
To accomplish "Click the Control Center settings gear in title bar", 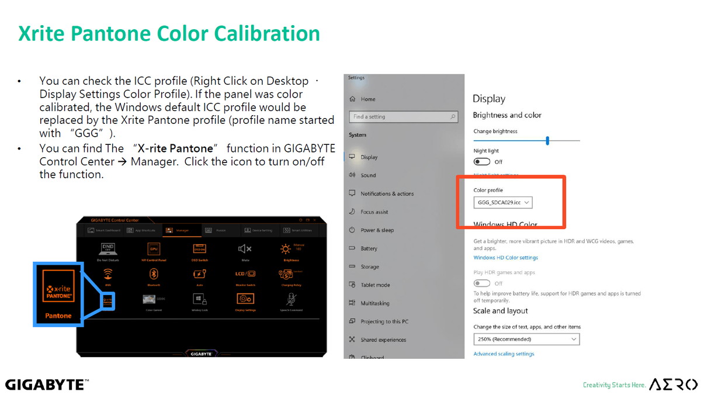I will 301,220.
